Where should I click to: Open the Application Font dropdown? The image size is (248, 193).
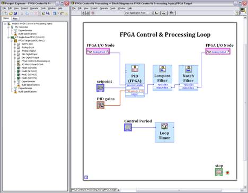pos(138,13)
